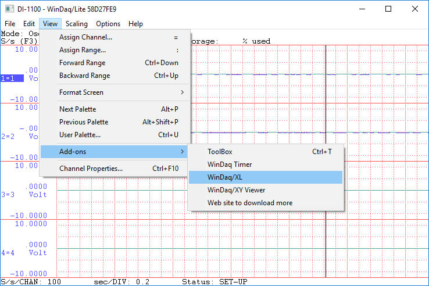Click channel 4 lower limit -10.0000
The height and width of the screenshot is (286, 429).
click(x=28, y=273)
